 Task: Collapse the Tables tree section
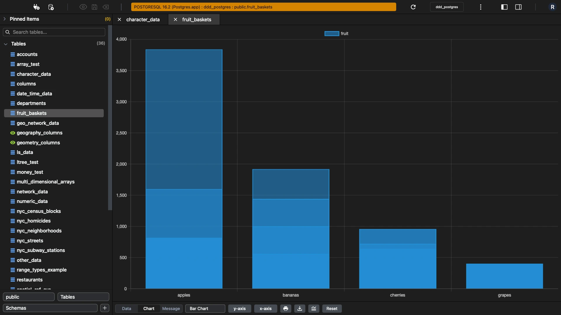point(6,44)
